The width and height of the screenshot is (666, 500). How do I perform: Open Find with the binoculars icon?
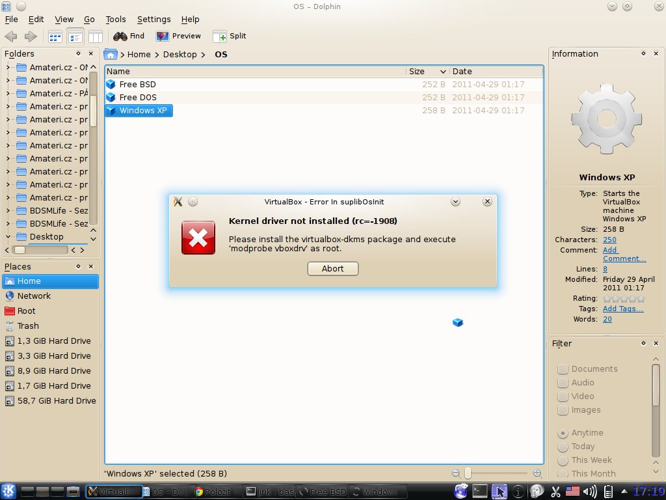[129, 36]
